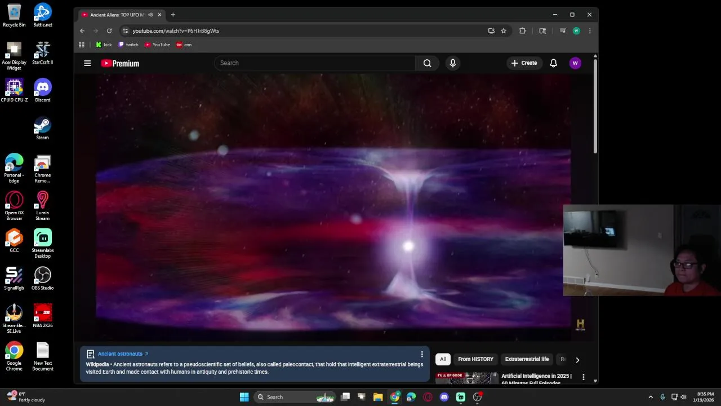Expand the system tray hidden icons chevron

pos(651,397)
